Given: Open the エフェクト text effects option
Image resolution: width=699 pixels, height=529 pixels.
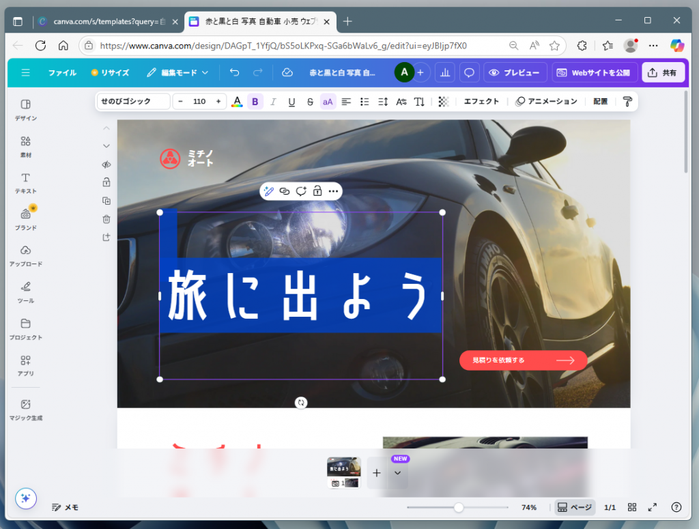Looking at the screenshot, I should pyautogui.click(x=481, y=101).
